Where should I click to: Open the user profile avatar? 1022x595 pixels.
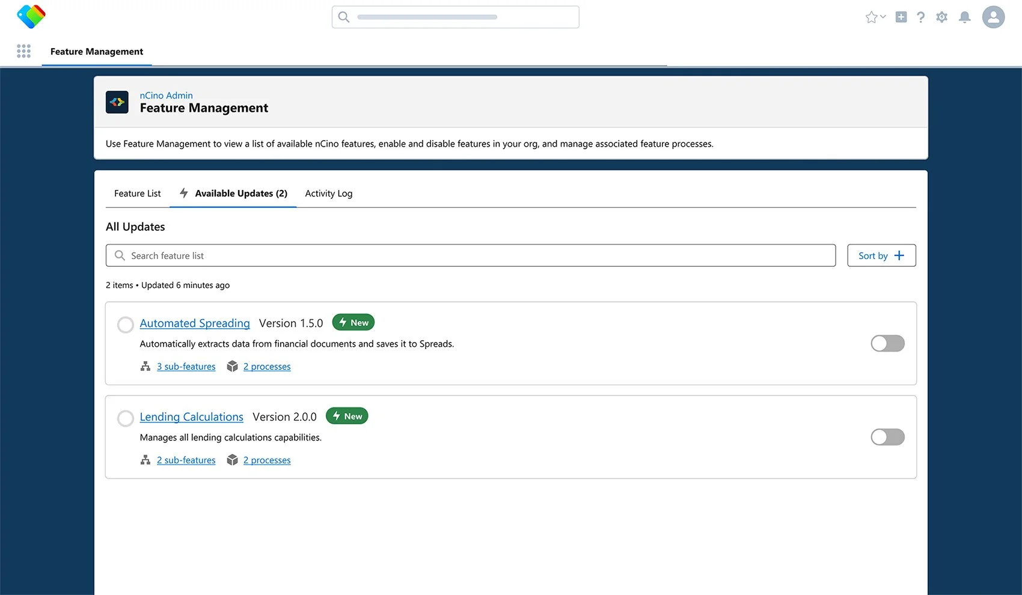994,17
